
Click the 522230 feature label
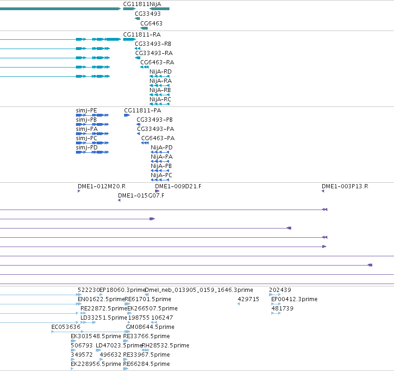[x=88, y=290]
